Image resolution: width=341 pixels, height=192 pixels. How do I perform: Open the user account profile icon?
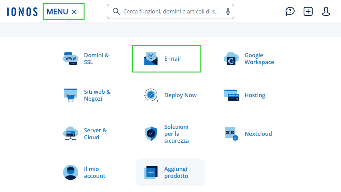326,11
